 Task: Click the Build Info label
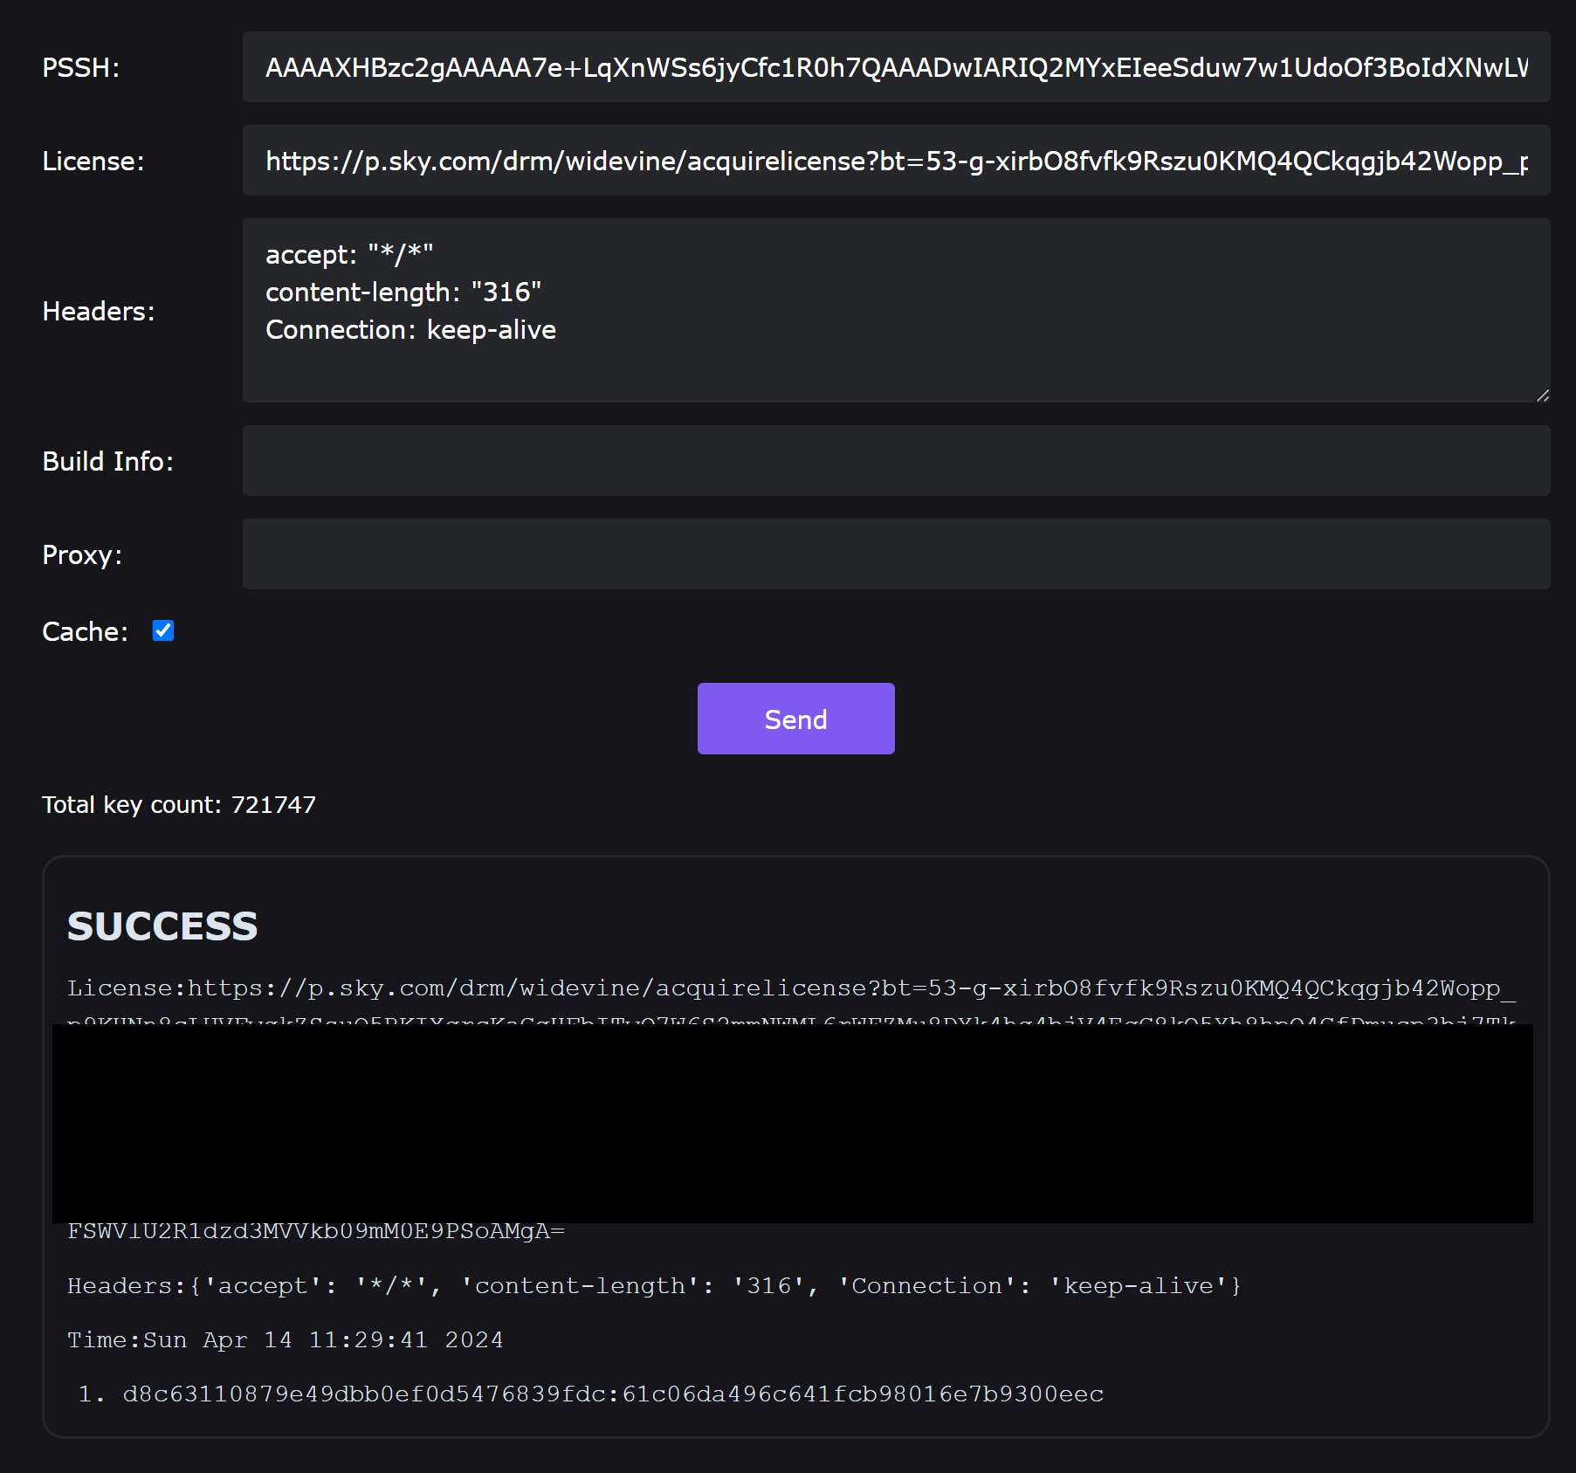(107, 461)
